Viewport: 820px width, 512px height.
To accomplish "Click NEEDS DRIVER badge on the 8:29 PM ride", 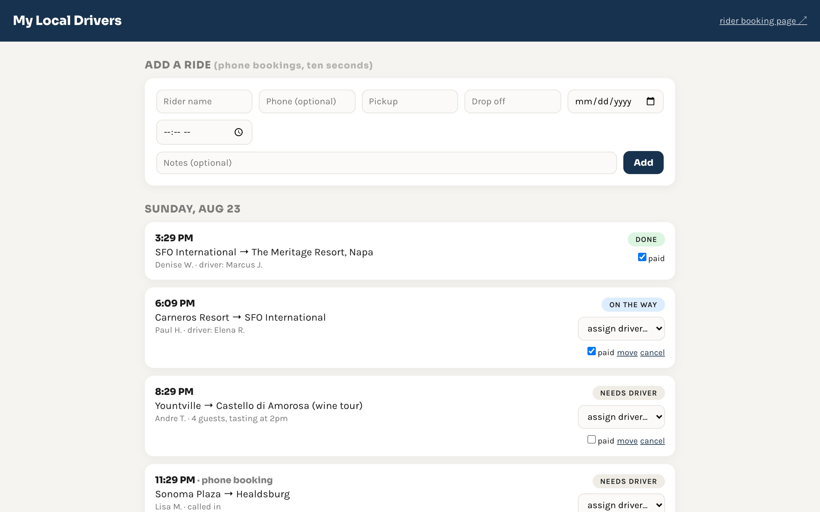I will tap(628, 393).
